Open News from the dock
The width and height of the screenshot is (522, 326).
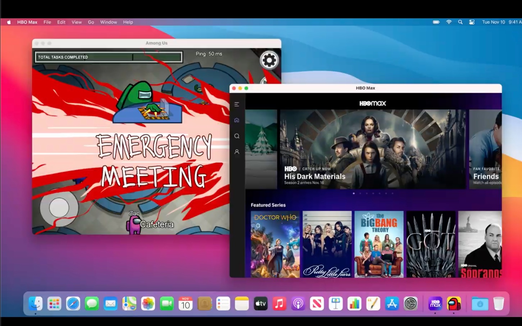click(x=317, y=304)
